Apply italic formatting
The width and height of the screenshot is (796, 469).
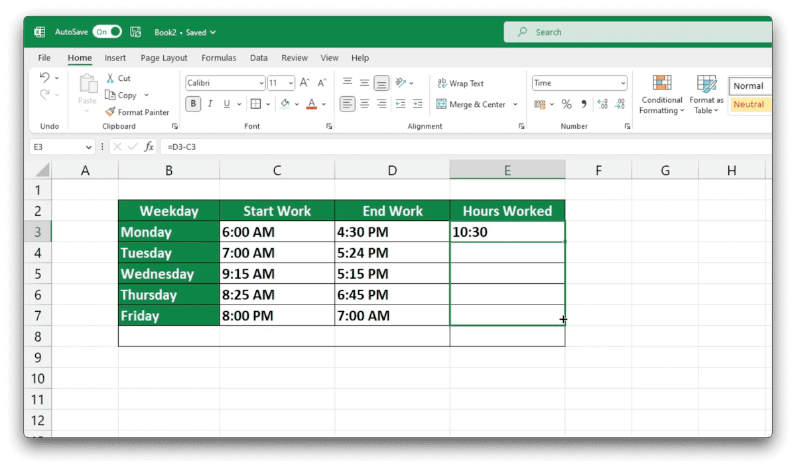pyautogui.click(x=210, y=104)
